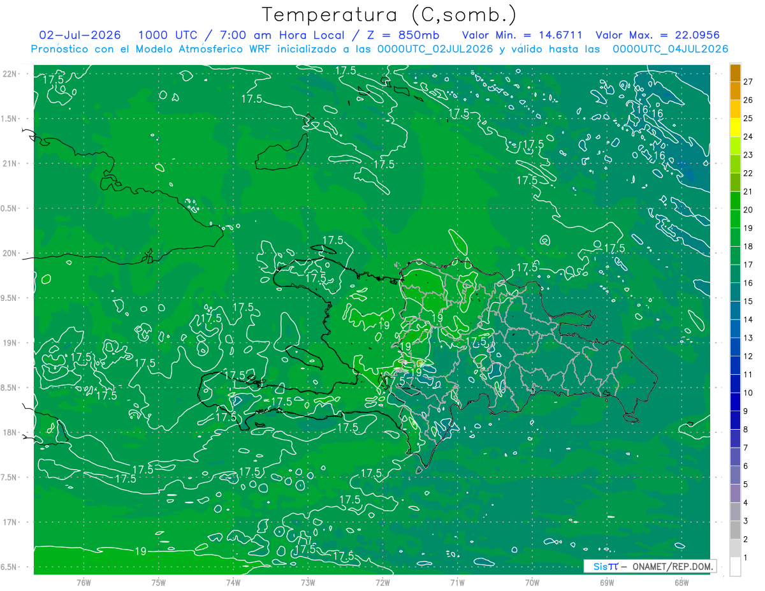Screen dimensions: 765x591
Task: Click the title 'Temperatura (C,somb.)'
Action: coord(389,15)
